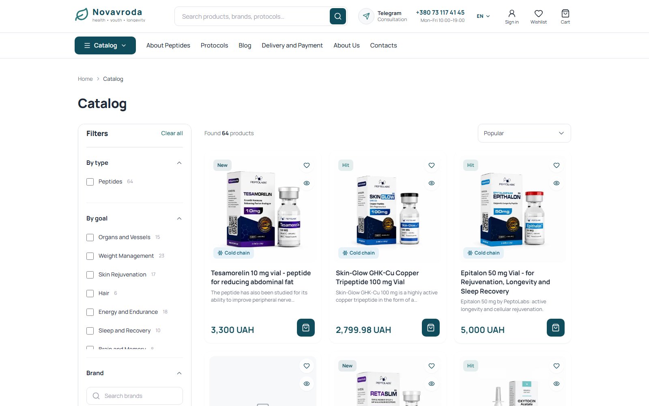Wishlist the Oxytocin Acetate product

[557, 366]
